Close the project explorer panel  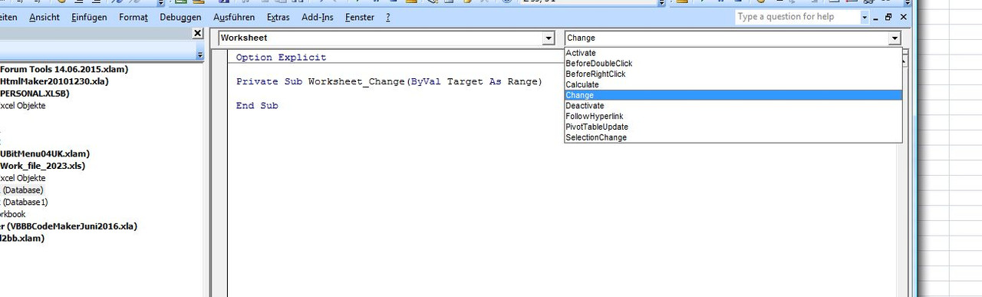(x=197, y=33)
